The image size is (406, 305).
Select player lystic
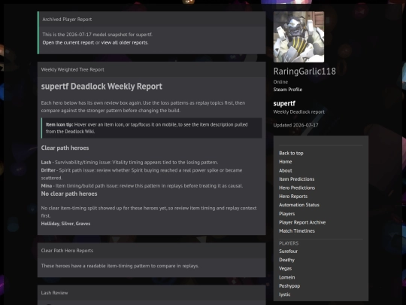[284, 294]
